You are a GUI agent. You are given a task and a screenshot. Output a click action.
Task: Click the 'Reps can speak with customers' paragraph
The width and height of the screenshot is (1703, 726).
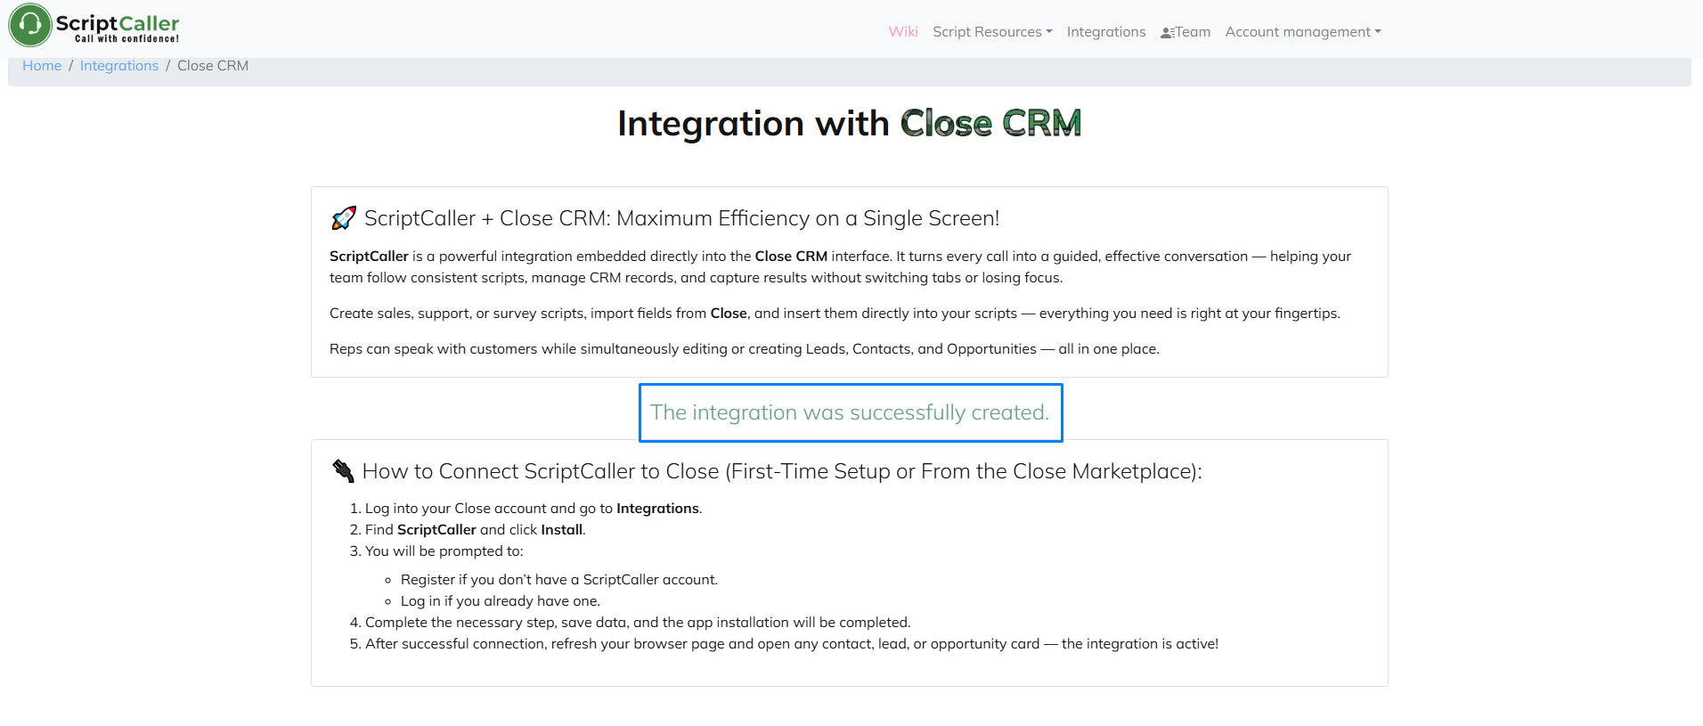point(745,349)
